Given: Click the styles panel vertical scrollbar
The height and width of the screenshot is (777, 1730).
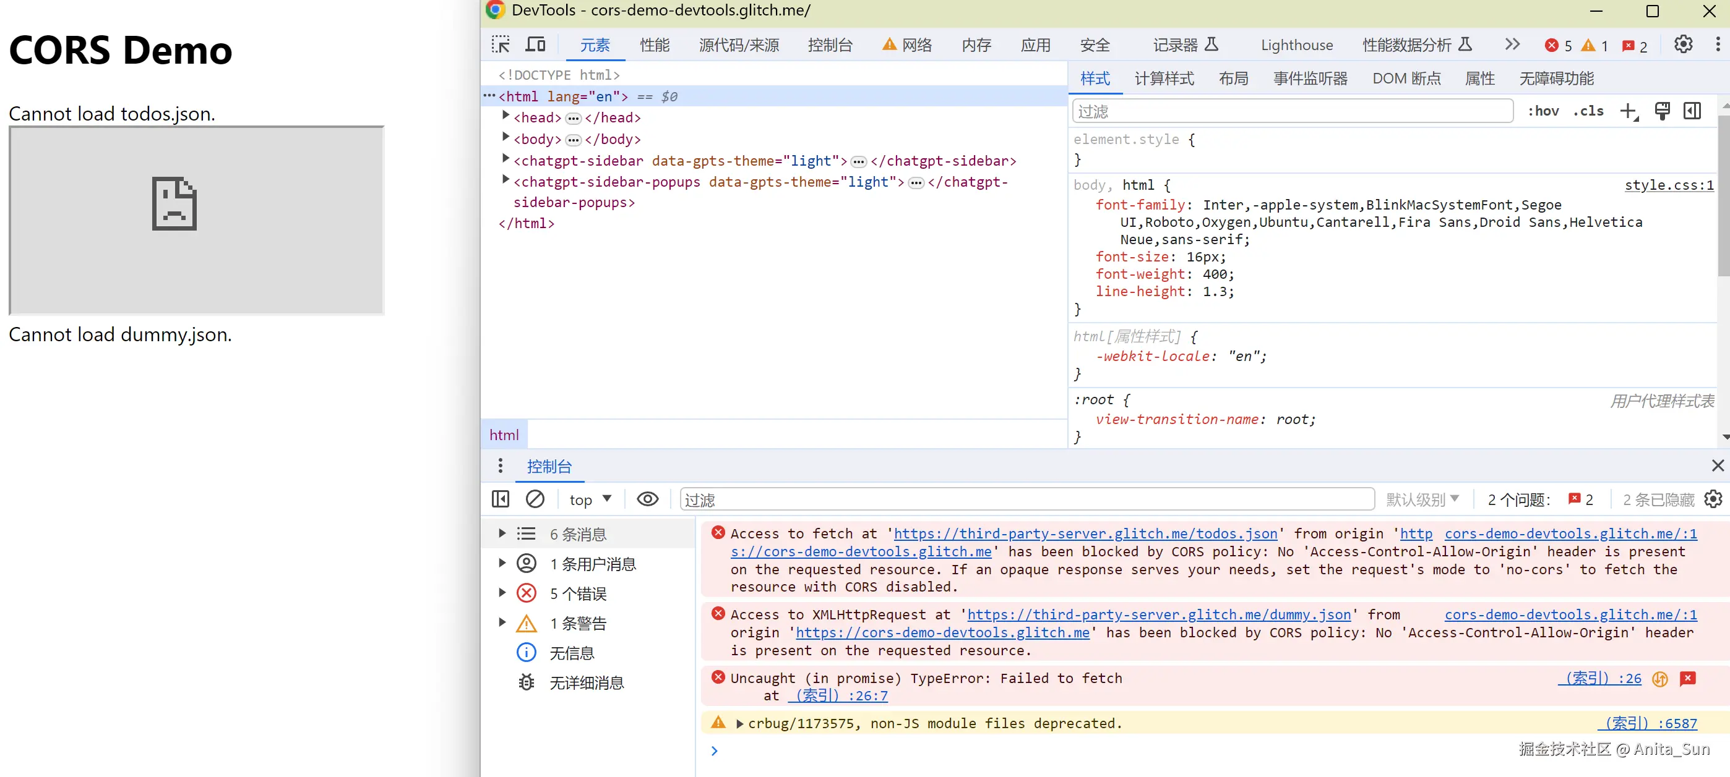Looking at the screenshot, I should (1723, 195).
